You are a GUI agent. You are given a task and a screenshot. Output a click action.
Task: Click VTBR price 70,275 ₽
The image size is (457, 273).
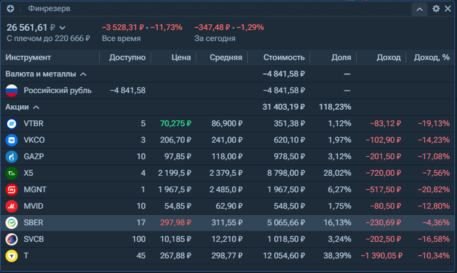click(x=176, y=123)
